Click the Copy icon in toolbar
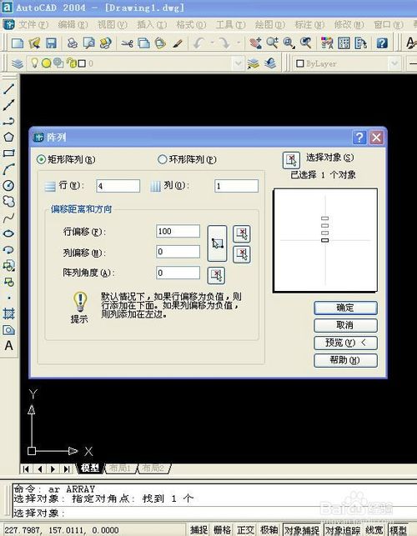 [x=143, y=43]
